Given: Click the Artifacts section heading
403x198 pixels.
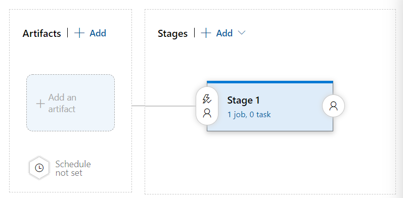Looking at the screenshot, I should tap(41, 33).
